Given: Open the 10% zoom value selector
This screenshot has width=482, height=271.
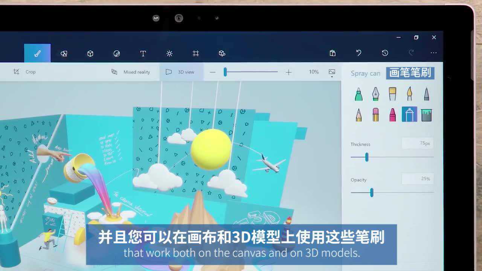Looking at the screenshot, I should tap(314, 72).
